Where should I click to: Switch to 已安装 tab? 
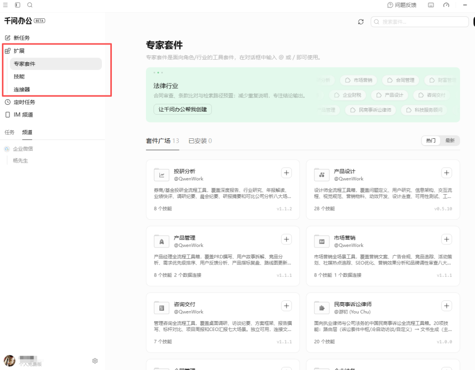pos(200,141)
